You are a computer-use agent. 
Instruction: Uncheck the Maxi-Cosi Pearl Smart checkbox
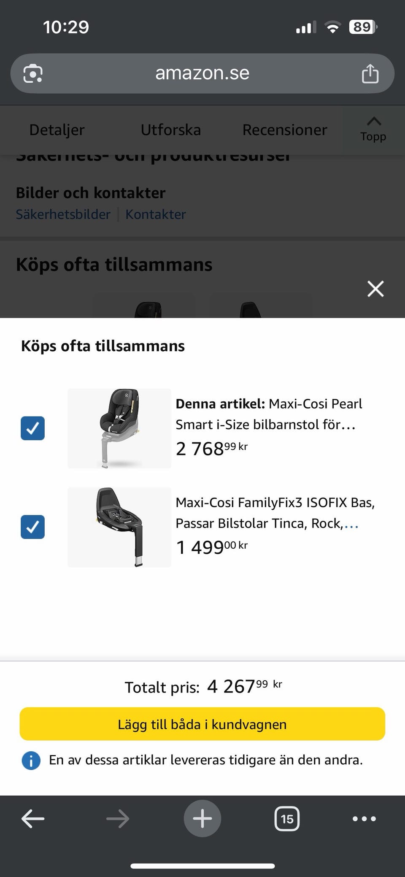[x=33, y=428]
